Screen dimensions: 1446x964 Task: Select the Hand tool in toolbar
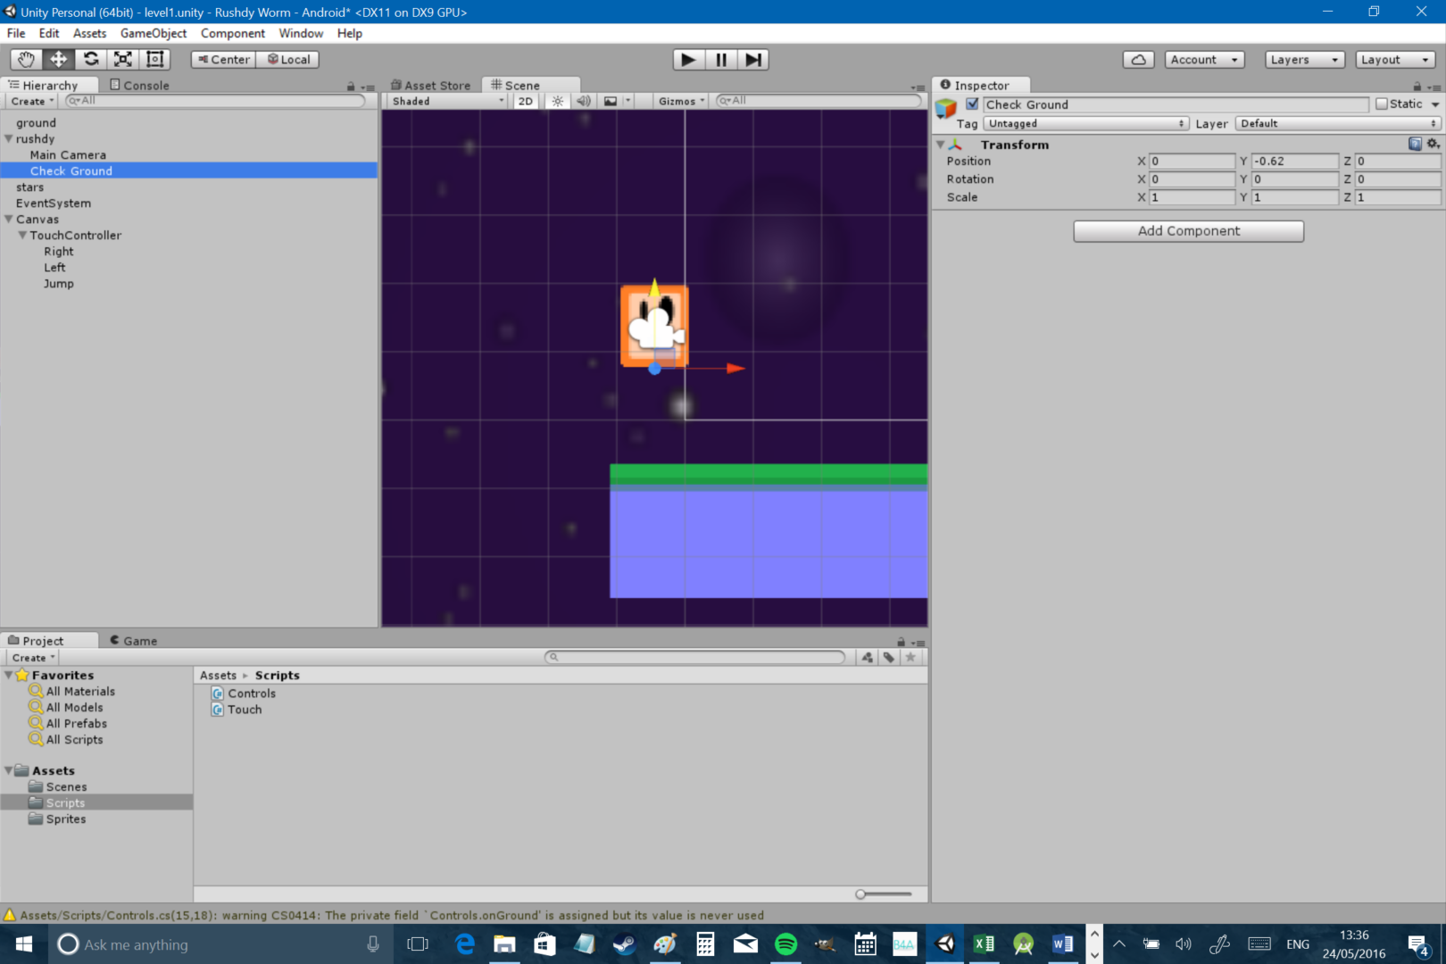click(x=26, y=59)
